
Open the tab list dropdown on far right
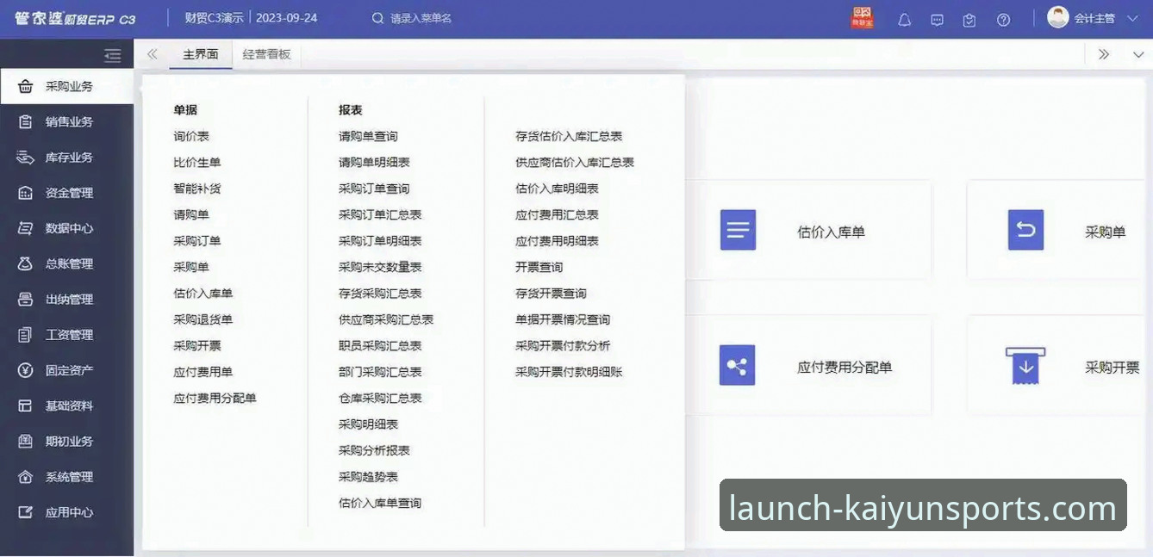pos(1136,53)
